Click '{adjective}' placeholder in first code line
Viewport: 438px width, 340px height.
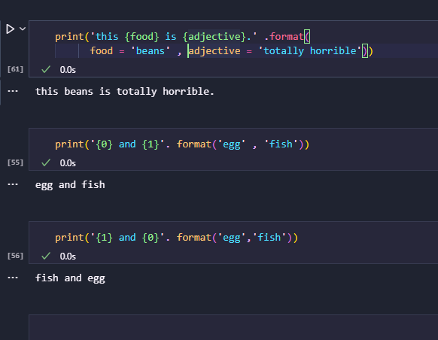click(214, 37)
